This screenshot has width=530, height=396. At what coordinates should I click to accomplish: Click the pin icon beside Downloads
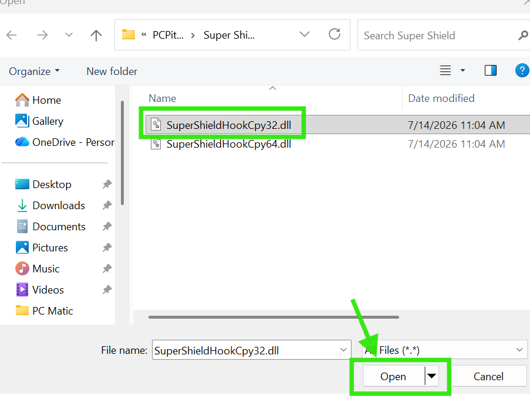pyautogui.click(x=107, y=205)
